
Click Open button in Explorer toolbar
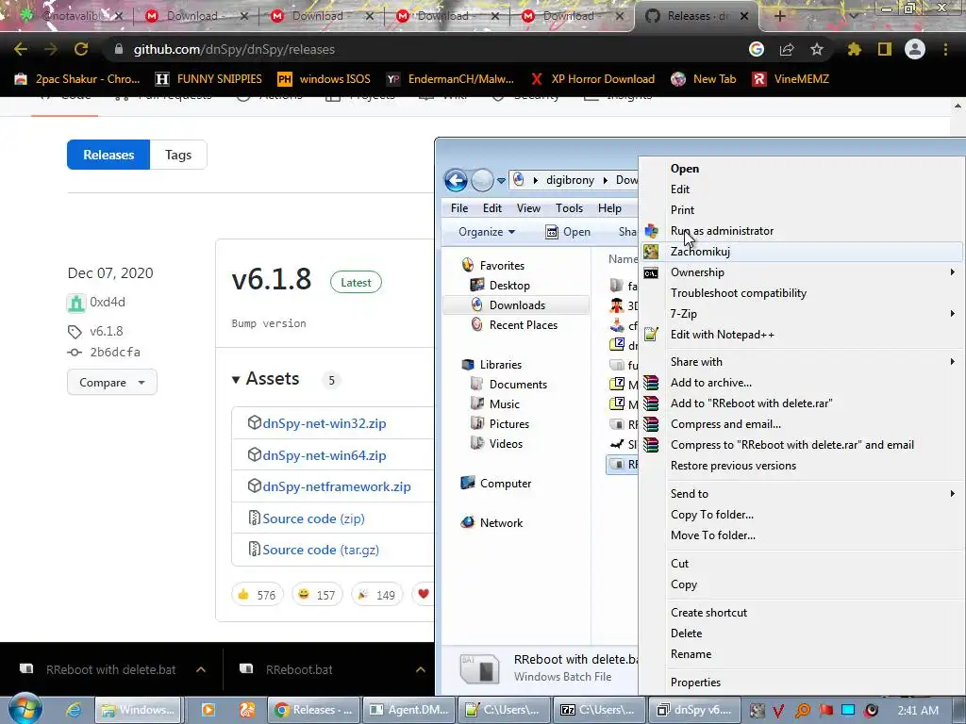click(569, 232)
